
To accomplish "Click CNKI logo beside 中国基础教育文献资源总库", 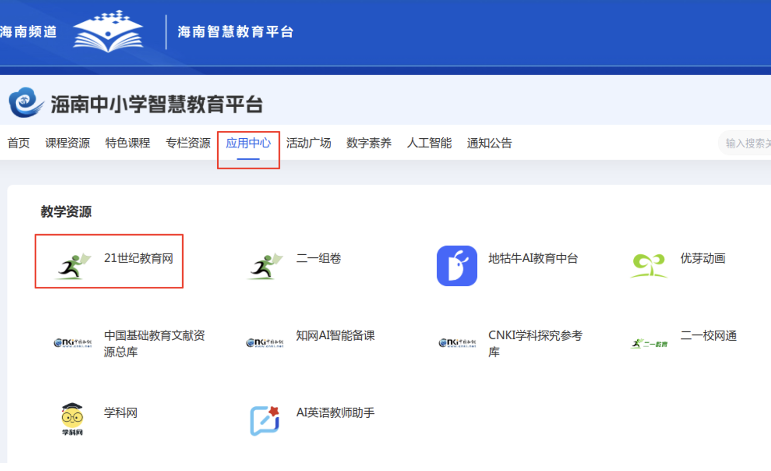I will (x=73, y=343).
